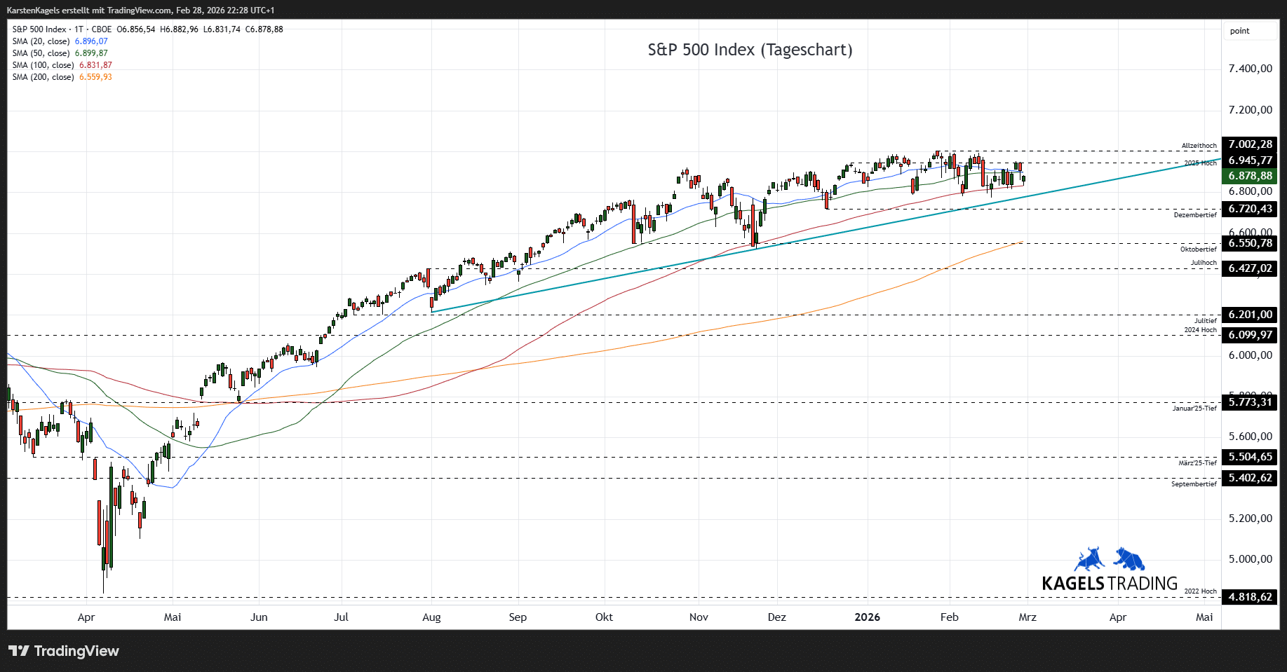Click the 'Mrz' label on time axis
1287x672 pixels.
(x=1027, y=617)
